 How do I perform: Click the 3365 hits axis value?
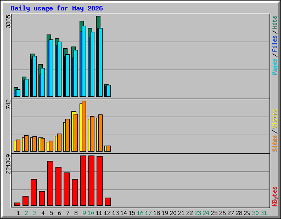point(8,21)
